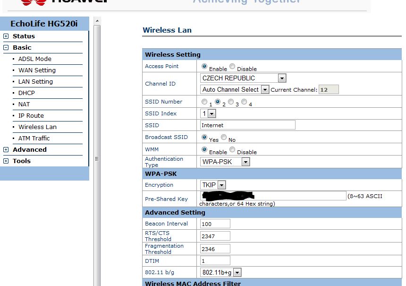Open the CZECH REPUBLIC country dropdown
Image resolution: width=406 pixels, height=286 pixels.
tap(243, 78)
